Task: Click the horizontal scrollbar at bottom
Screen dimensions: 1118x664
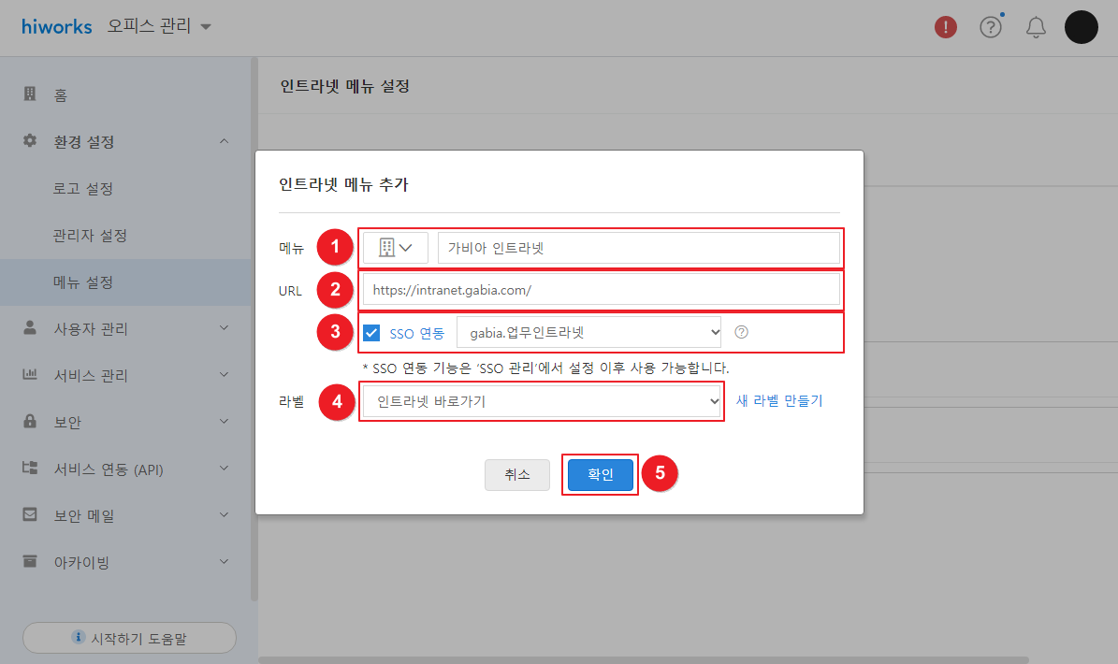Action: pyautogui.click(x=643, y=659)
